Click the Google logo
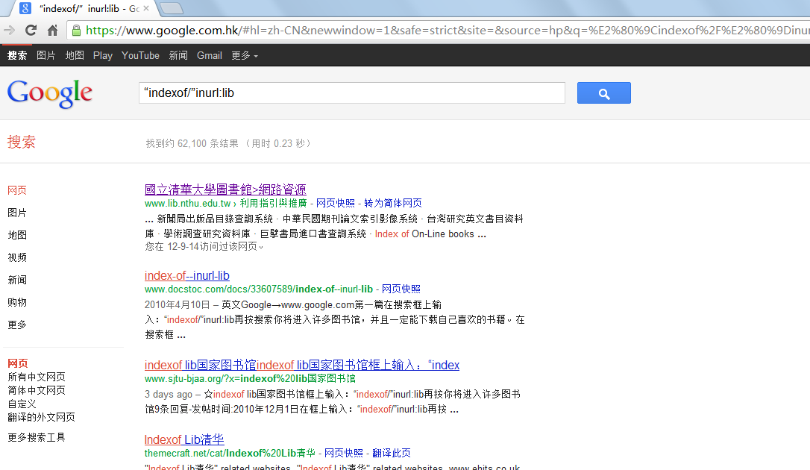This screenshot has width=810, height=470. pos(50,93)
